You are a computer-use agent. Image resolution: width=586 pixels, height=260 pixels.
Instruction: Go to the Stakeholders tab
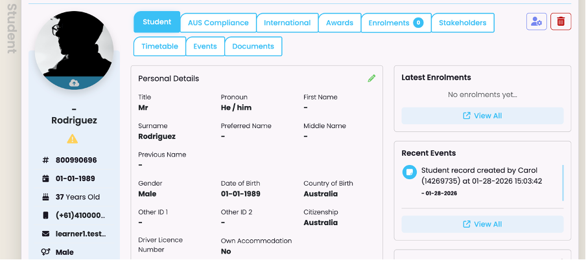point(462,23)
